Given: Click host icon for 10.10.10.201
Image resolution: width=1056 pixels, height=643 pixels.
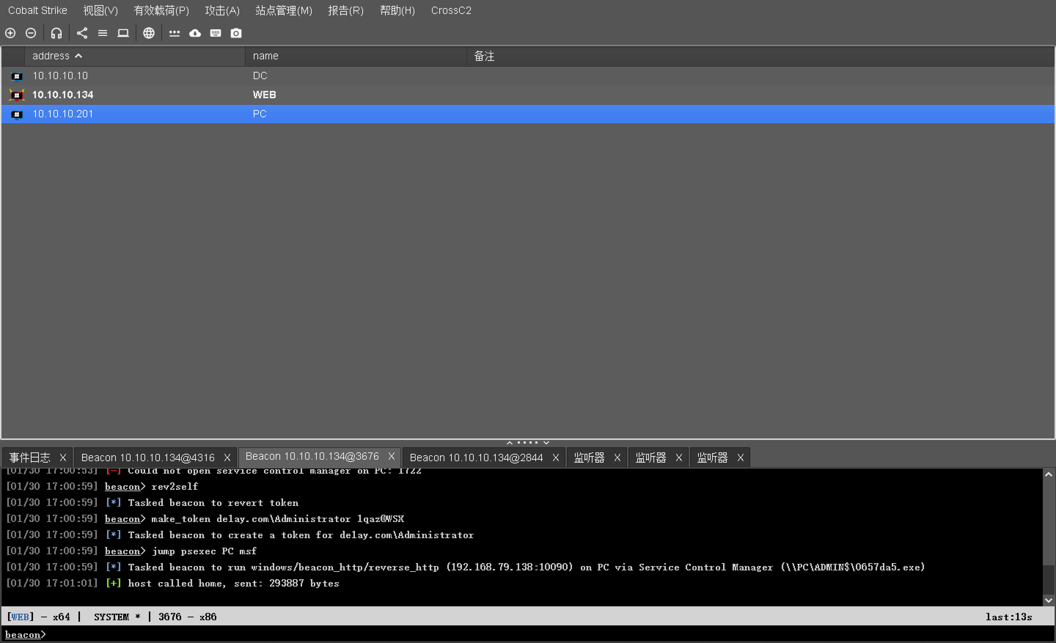Looking at the screenshot, I should tap(17, 114).
